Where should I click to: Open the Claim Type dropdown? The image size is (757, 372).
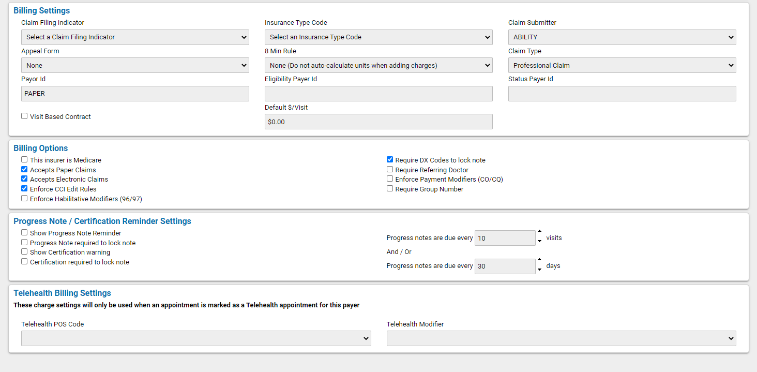point(622,65)
